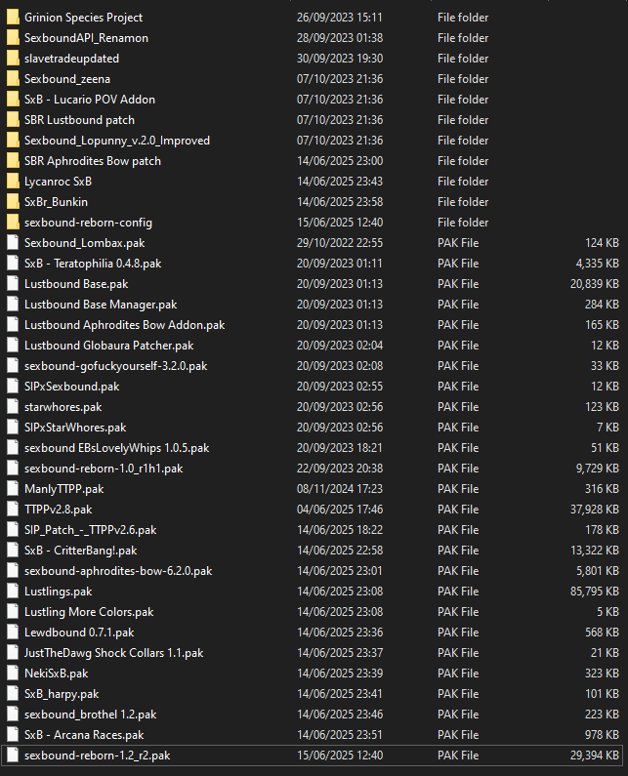Click the file icon for Lustbound Globaura Patcher.pak
The image size is (628, 776).
(13, 346)
